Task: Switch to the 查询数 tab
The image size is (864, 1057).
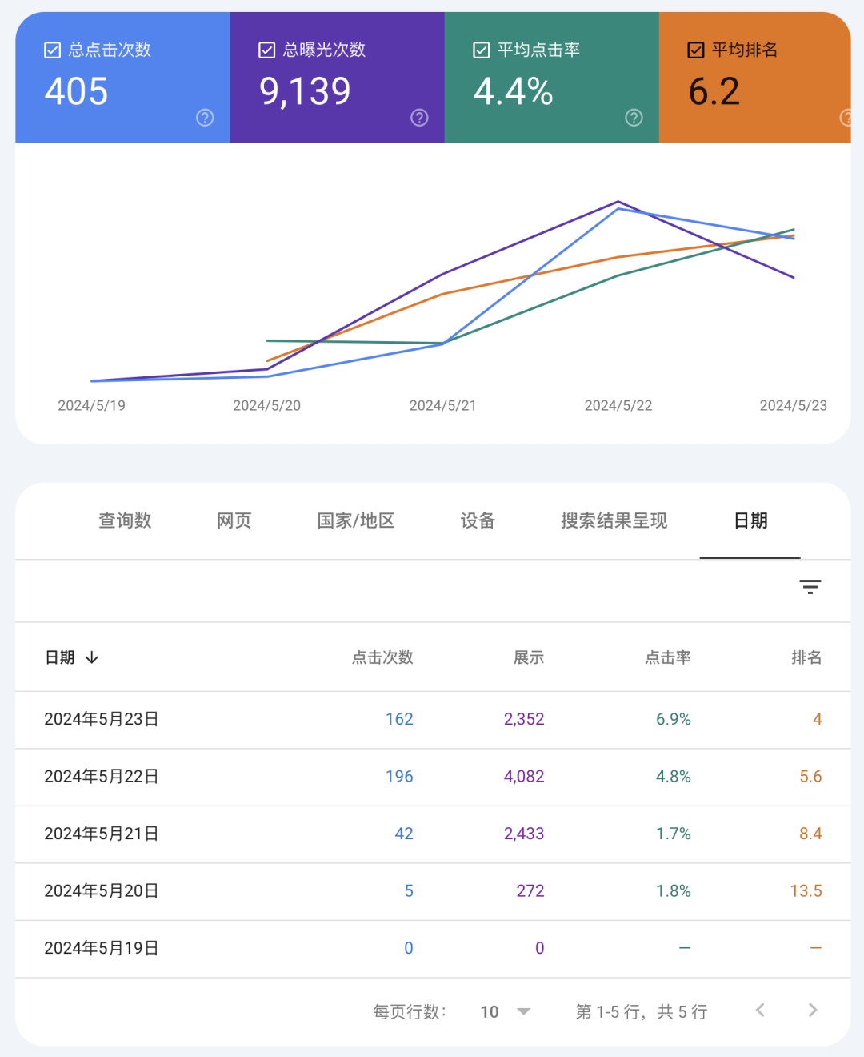Action: 125,521
